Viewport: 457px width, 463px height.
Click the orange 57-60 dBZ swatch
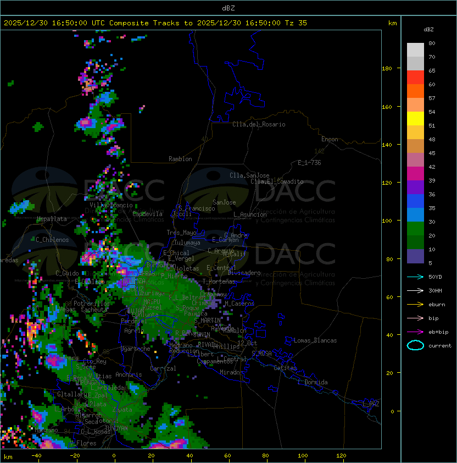coord(415,91)
